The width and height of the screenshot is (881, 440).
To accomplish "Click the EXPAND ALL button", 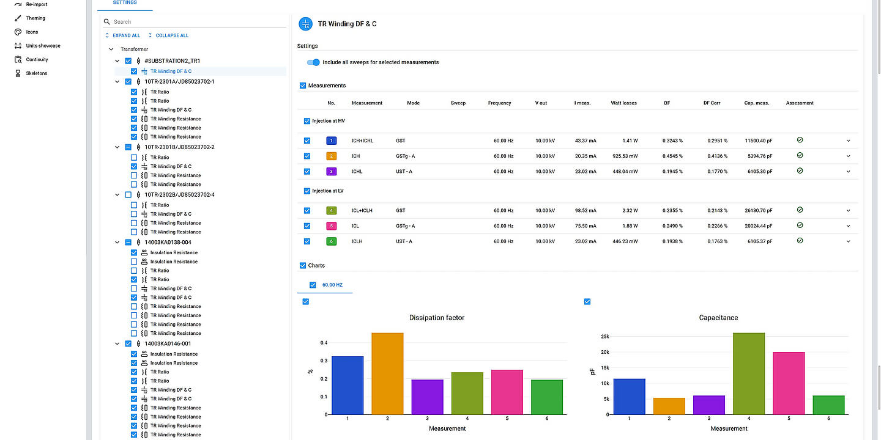I will point(122,35).
